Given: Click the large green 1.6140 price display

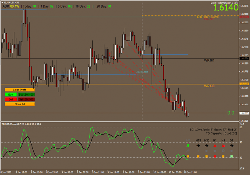Looking at the screenshot, I should [226, 8].
